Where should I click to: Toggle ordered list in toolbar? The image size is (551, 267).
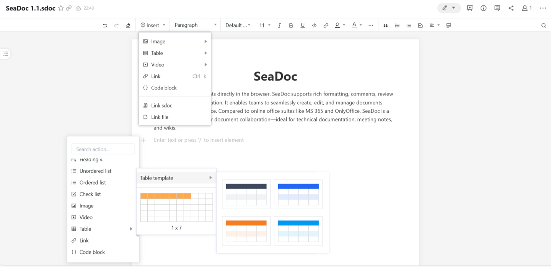coord(409,25)
